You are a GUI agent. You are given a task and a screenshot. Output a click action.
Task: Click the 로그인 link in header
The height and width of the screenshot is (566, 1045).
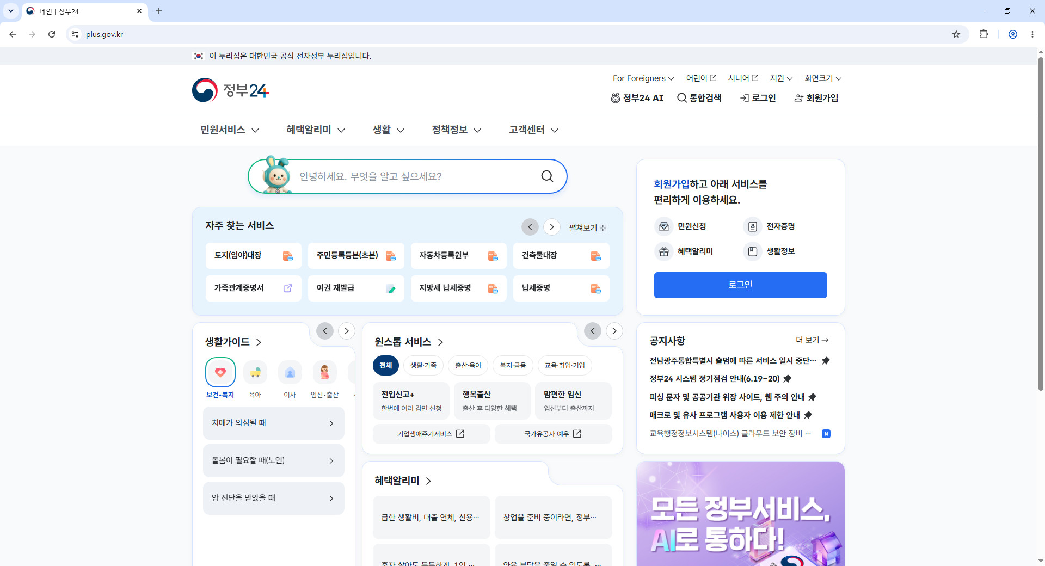pos(758,98)
